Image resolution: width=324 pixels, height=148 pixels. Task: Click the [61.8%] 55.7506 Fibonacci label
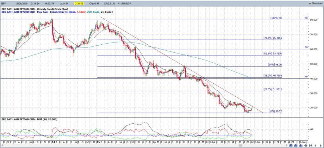[272, 54]
